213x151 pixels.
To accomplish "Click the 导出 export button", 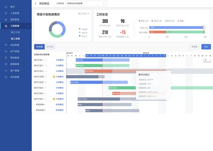I will tap(206, 47).
